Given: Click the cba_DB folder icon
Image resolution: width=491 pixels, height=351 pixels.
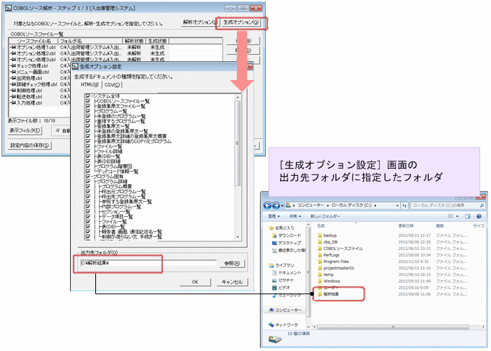Looking at the screenshot, I should pos(320,242).
